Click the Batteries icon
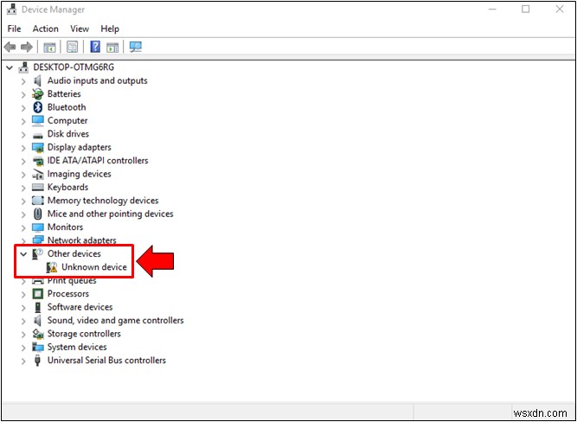The image size is (577, 422). coord(37,94)
